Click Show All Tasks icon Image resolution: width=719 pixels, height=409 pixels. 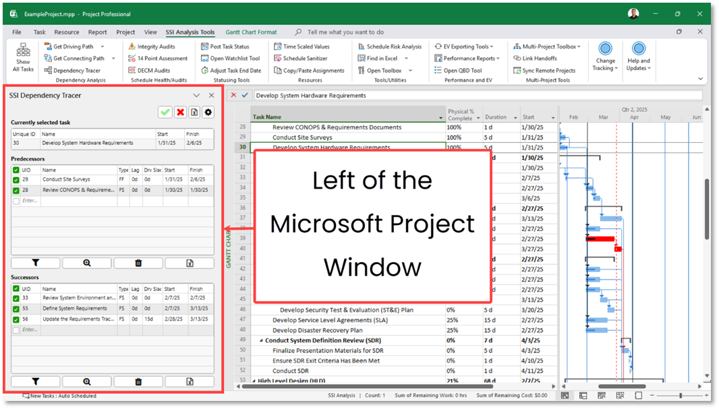click(23, 57)
